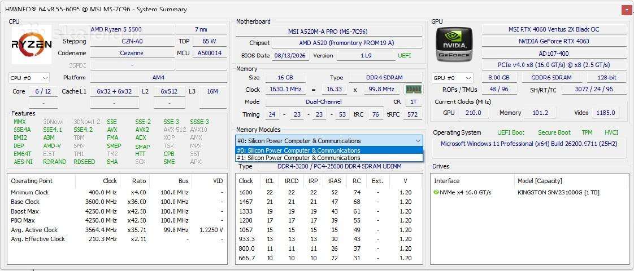
Task: Click the A500014 MCU value
Action: click(x=210, y=53)
